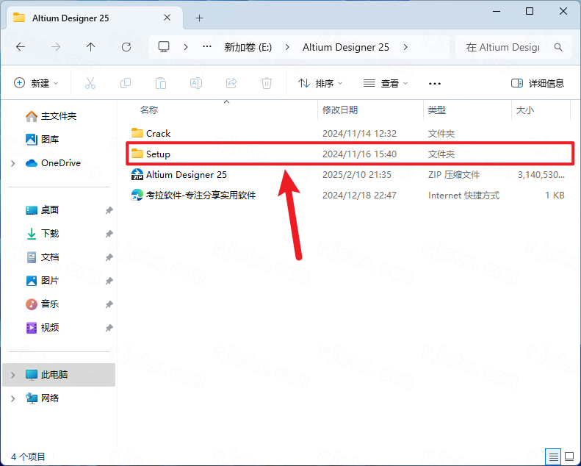Open a new tab with plus button
The height and width of the screenshot is (466, 581).
pos(199,18)
